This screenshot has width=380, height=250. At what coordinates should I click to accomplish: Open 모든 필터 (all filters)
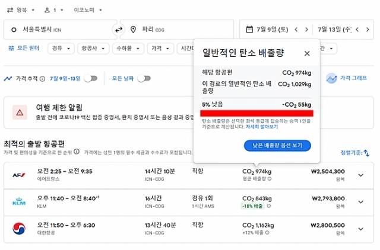[x=24, y=48]
